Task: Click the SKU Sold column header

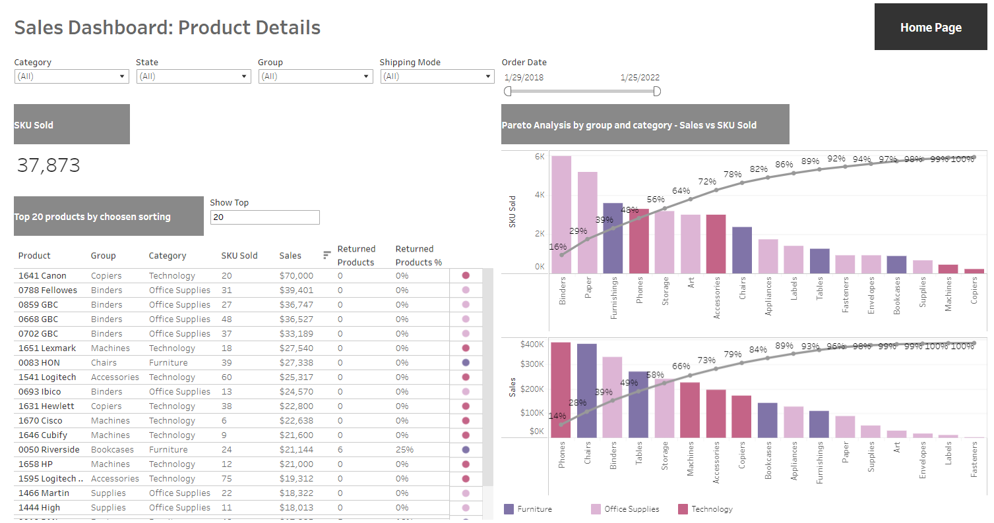Action: pyautogui.click(x=239, y=256)
